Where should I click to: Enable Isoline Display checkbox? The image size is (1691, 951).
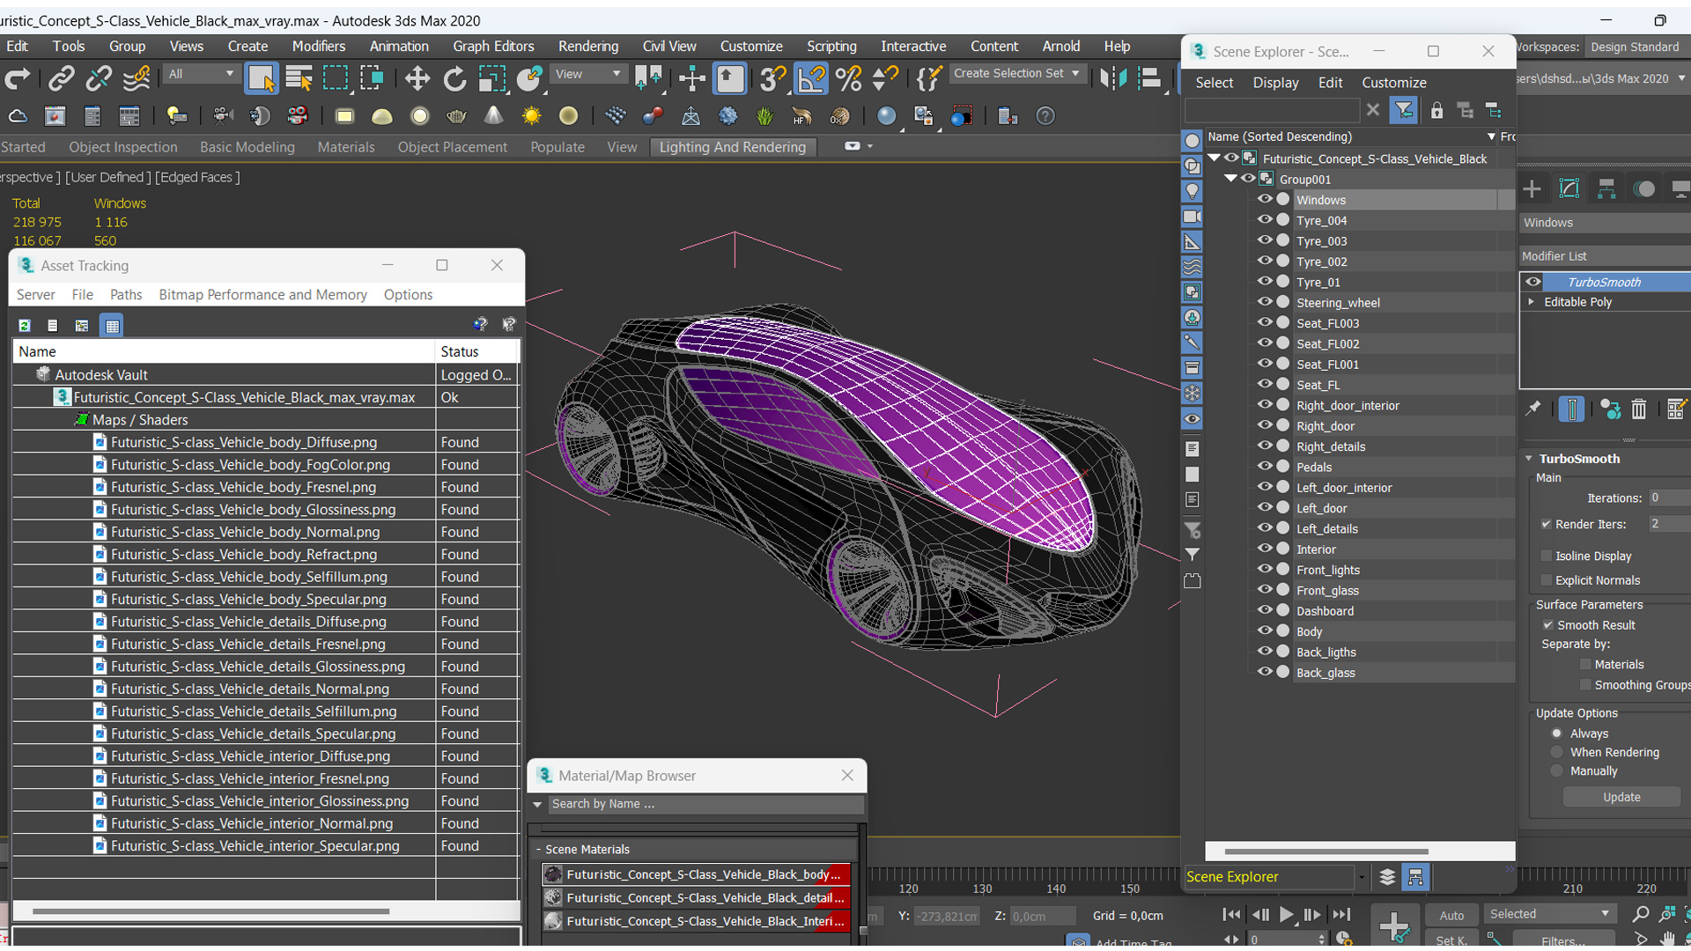pyautogui.click(x=1546, y=556)
